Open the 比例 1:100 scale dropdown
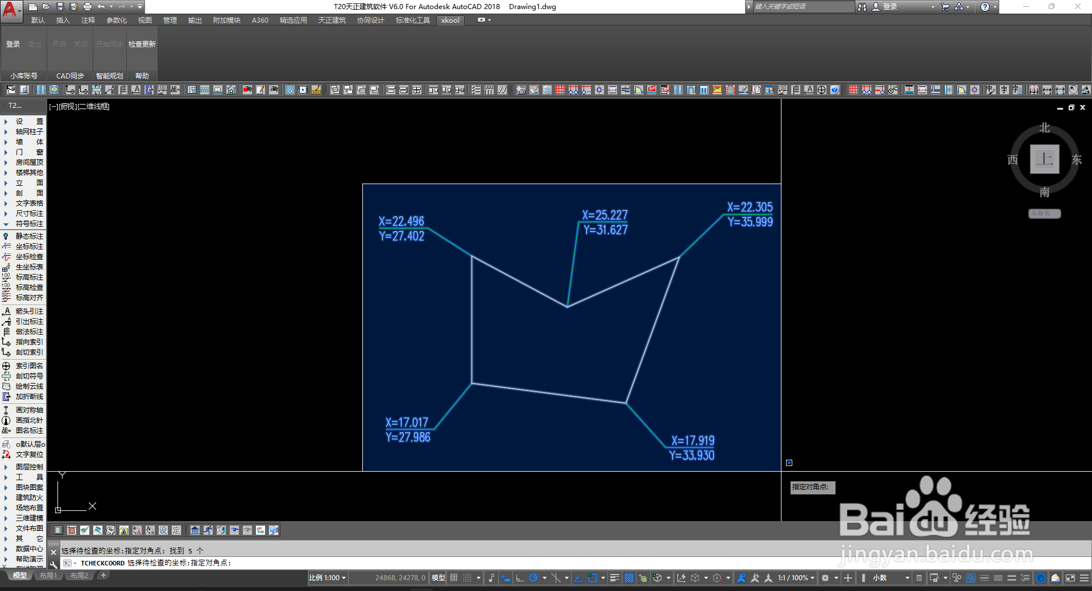Viewport: 1092px width, 591px height. coord(327,578)
